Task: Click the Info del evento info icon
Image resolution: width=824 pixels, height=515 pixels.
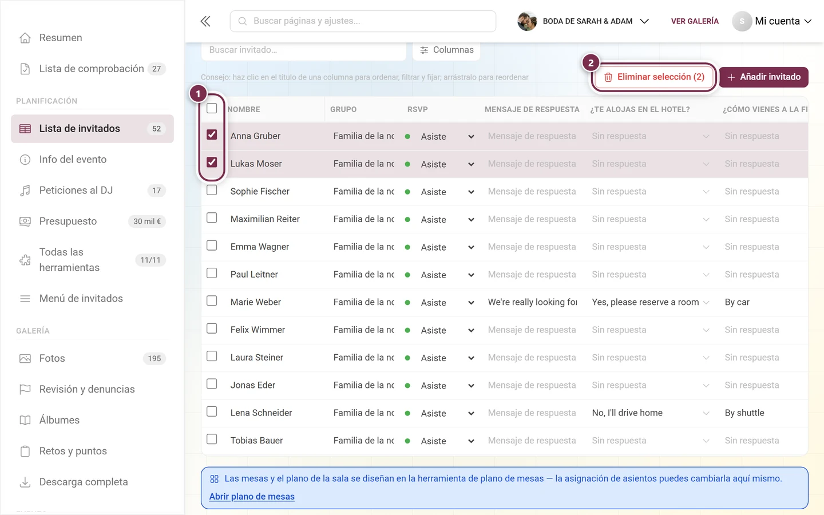Action: [x=25, y=160]
